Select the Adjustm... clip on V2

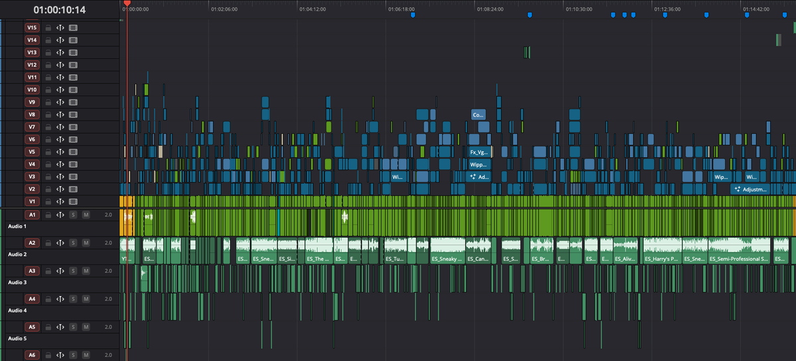coord(749,189)
